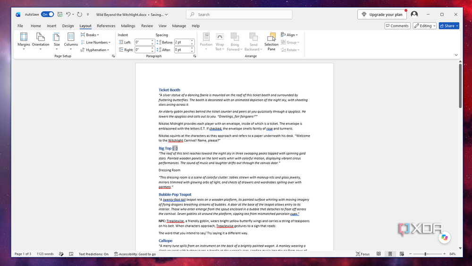The height and width of the screenshot is (266, 472).
Task: Switch to the References tab
Action: (106, 26)
